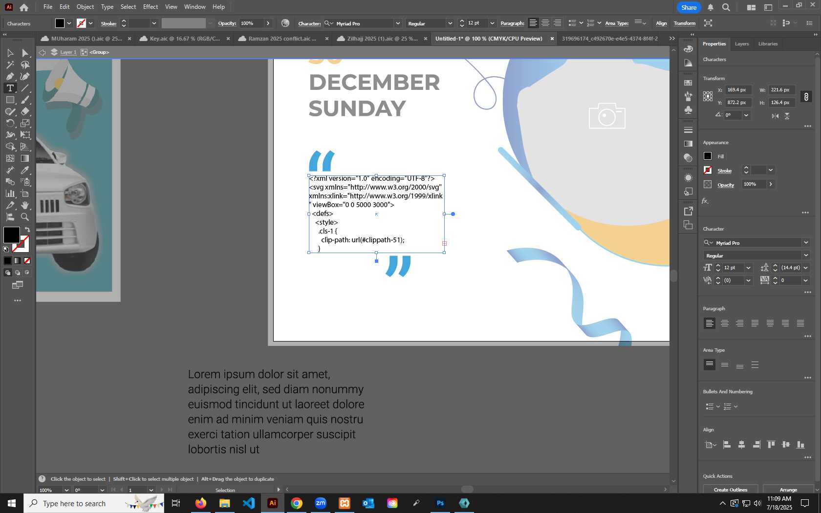This screenshot has width=821, height=513.
Task: Open the Myriad Pro font dropdown in Properties
Action: (806, 243)
